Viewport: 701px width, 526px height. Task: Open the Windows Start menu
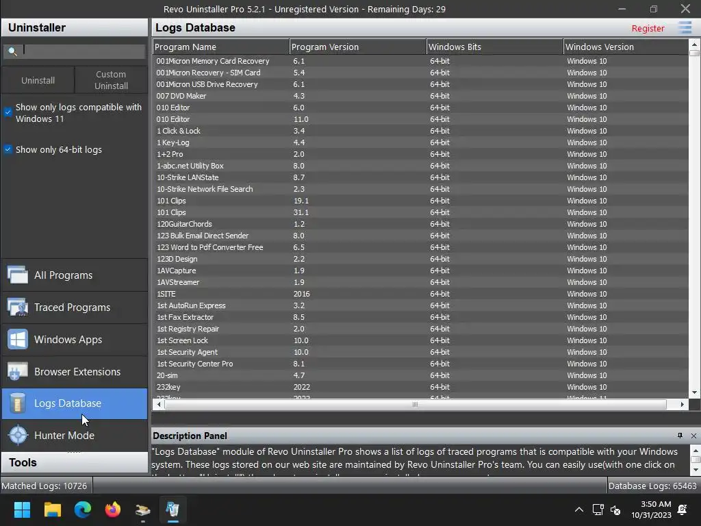[x=22, y=510]
